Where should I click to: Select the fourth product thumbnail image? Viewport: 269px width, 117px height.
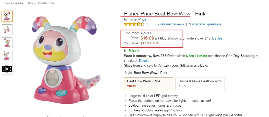7,56
